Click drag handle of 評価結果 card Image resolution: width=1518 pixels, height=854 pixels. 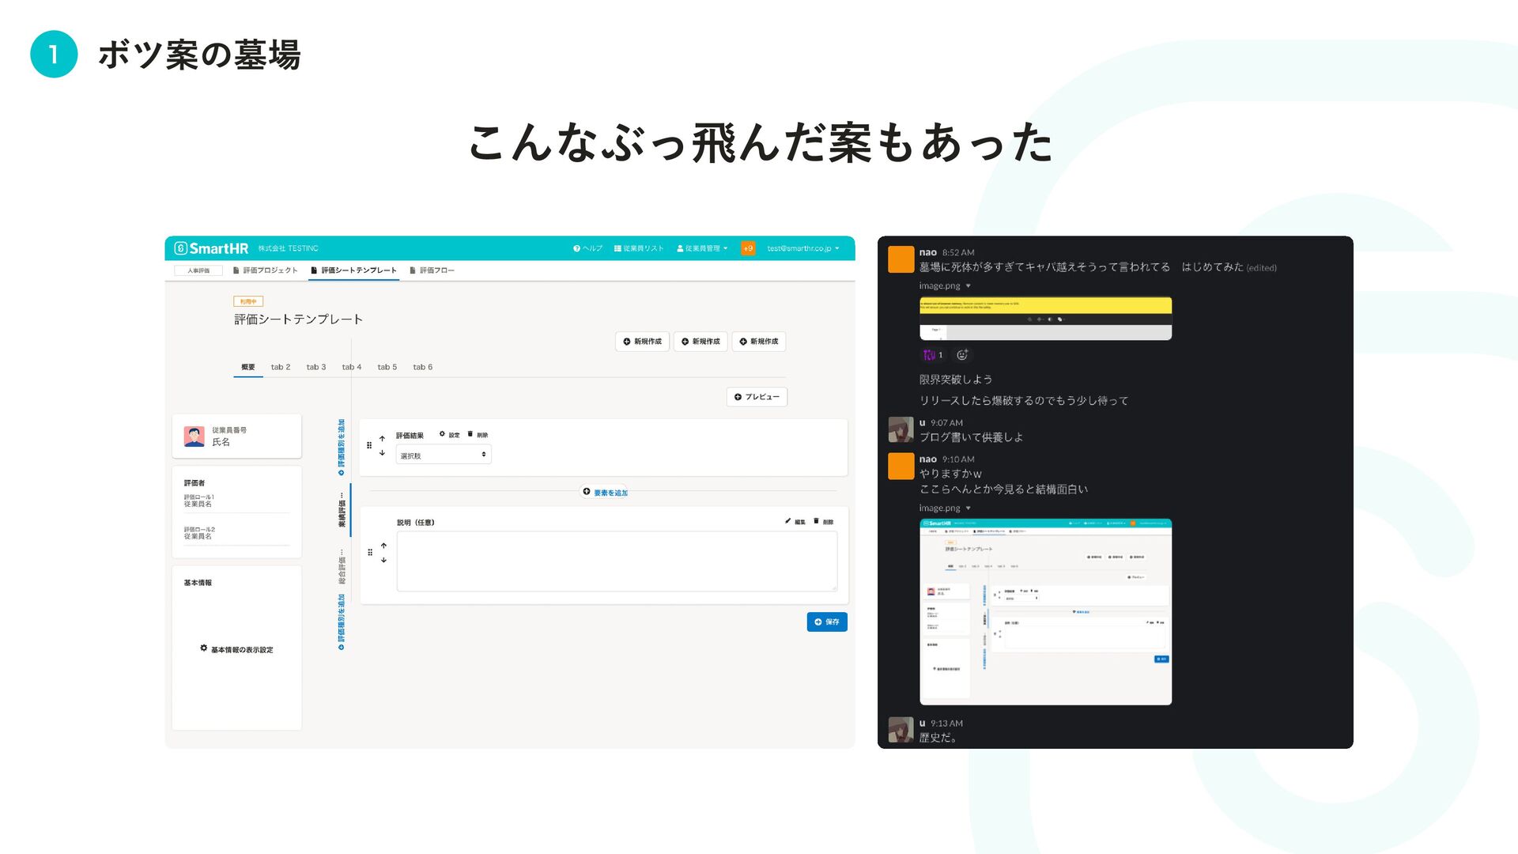point(369,445)
